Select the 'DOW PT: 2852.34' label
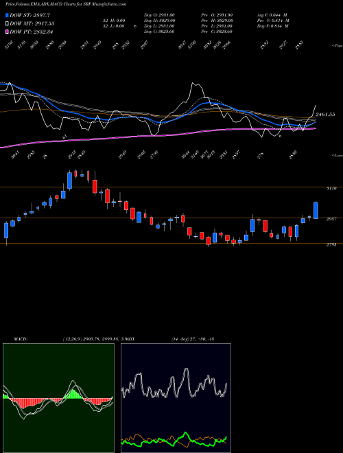 point(32,32)
